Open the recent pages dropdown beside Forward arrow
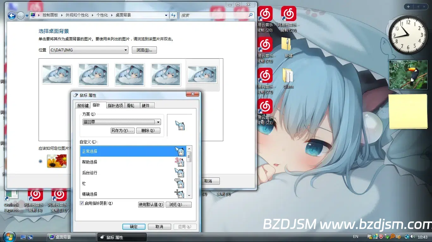 [27, 15]
